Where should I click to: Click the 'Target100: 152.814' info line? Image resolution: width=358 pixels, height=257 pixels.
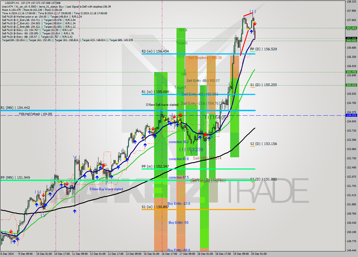point(67,40)
